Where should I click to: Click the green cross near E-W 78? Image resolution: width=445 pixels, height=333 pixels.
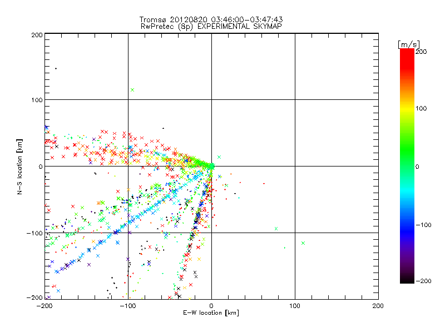click(276, 229)
